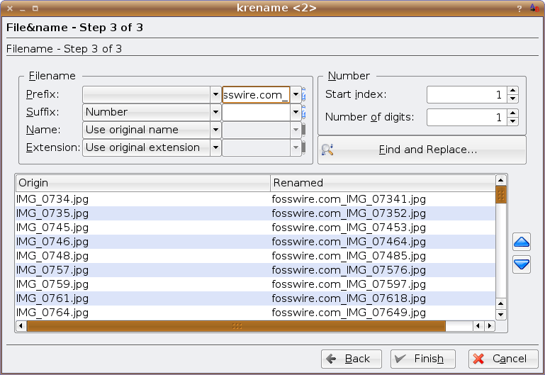This screenshot has height=375, width=545.
Task: Click renamed entry fosswire.com_IMG_07649.jpg
Action: 349,313
